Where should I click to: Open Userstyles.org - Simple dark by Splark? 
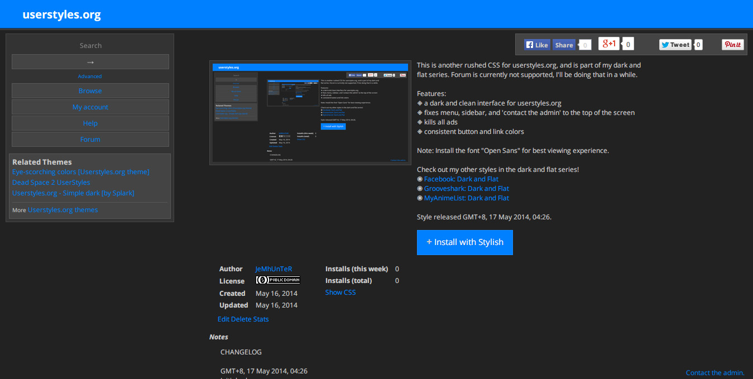73,193
